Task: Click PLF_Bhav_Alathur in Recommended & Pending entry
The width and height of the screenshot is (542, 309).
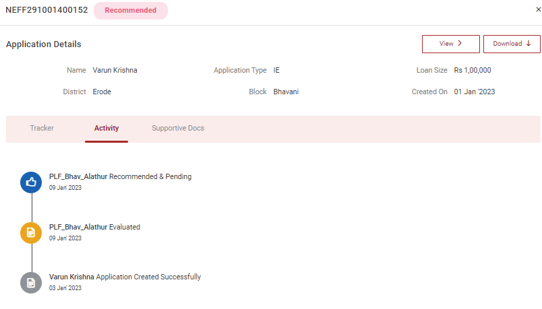Action: tap(78, 176)
